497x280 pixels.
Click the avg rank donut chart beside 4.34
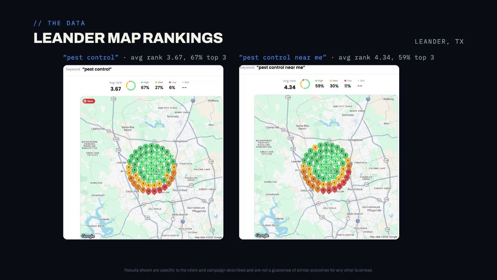click(305, 84)
